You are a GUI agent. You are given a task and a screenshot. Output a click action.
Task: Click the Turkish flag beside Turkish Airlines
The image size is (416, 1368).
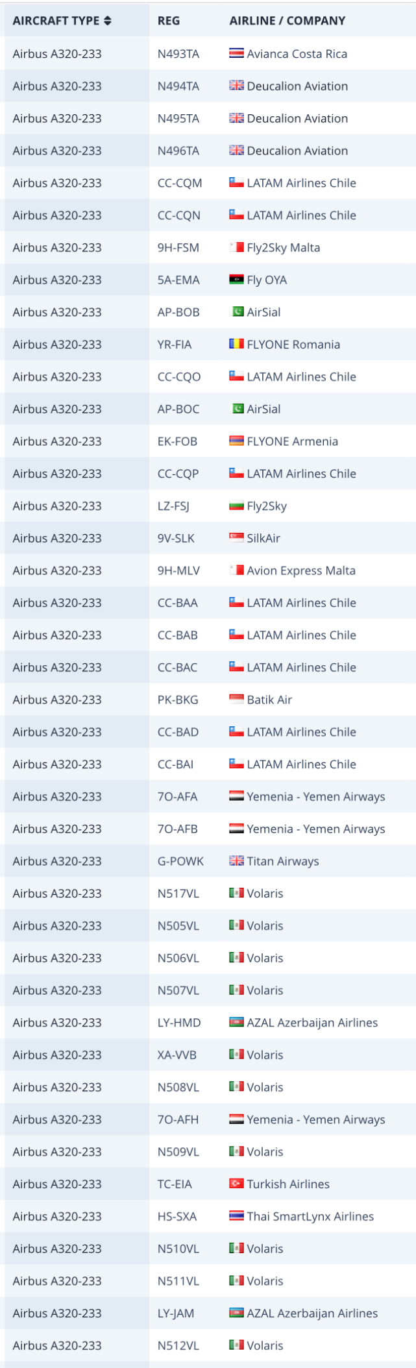click(x=236, y=1184)
